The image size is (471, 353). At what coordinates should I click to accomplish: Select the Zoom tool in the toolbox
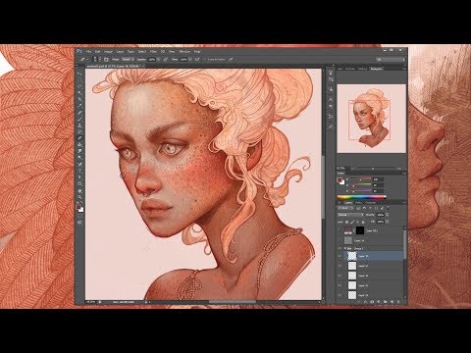click(x=79, y=197)
